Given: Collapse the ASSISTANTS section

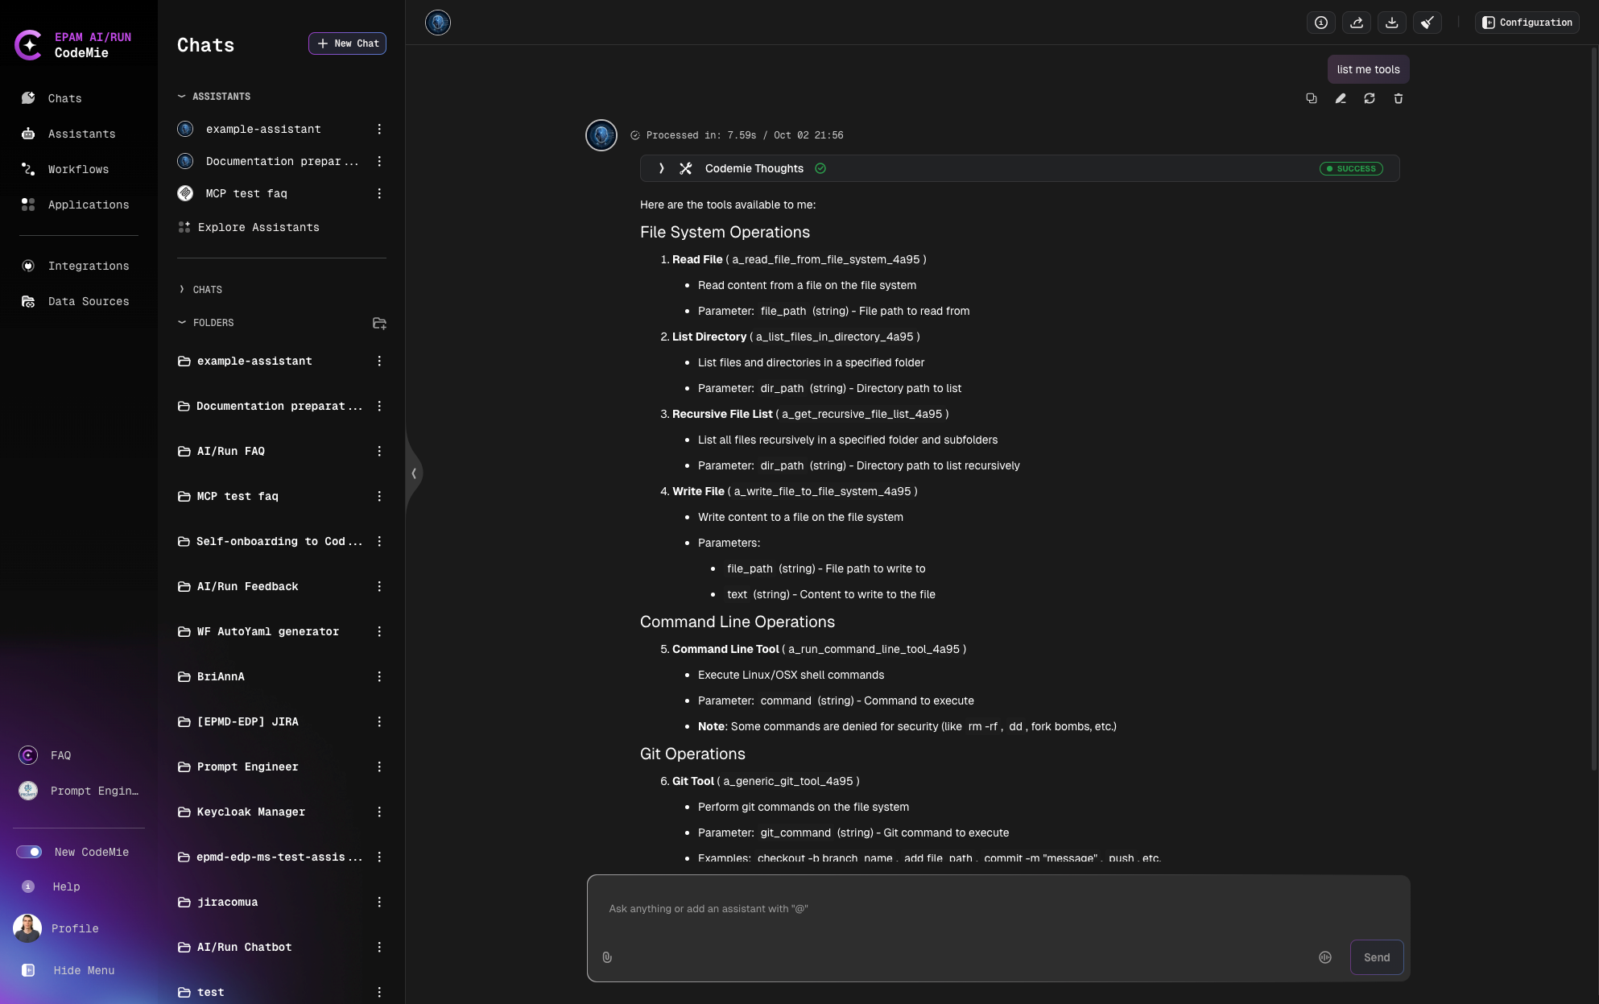Looking at the screenshot, I should (x=182, y=95).
